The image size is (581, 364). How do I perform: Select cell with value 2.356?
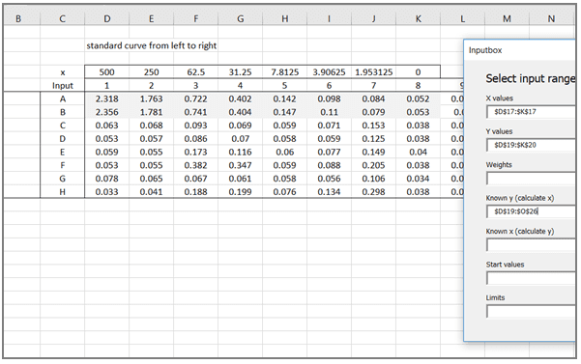point(106,112)
